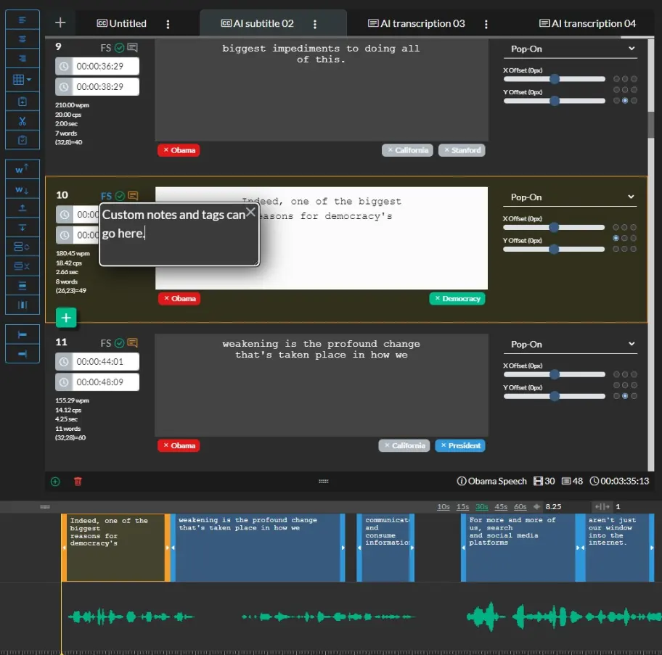Click X Offset slider of event 10
Image resolution: width=662 pixels, height=655 pixels.
click(554, 227)
